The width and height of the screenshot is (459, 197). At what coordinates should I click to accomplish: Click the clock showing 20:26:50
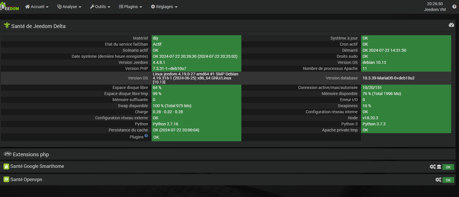point(435,4)
